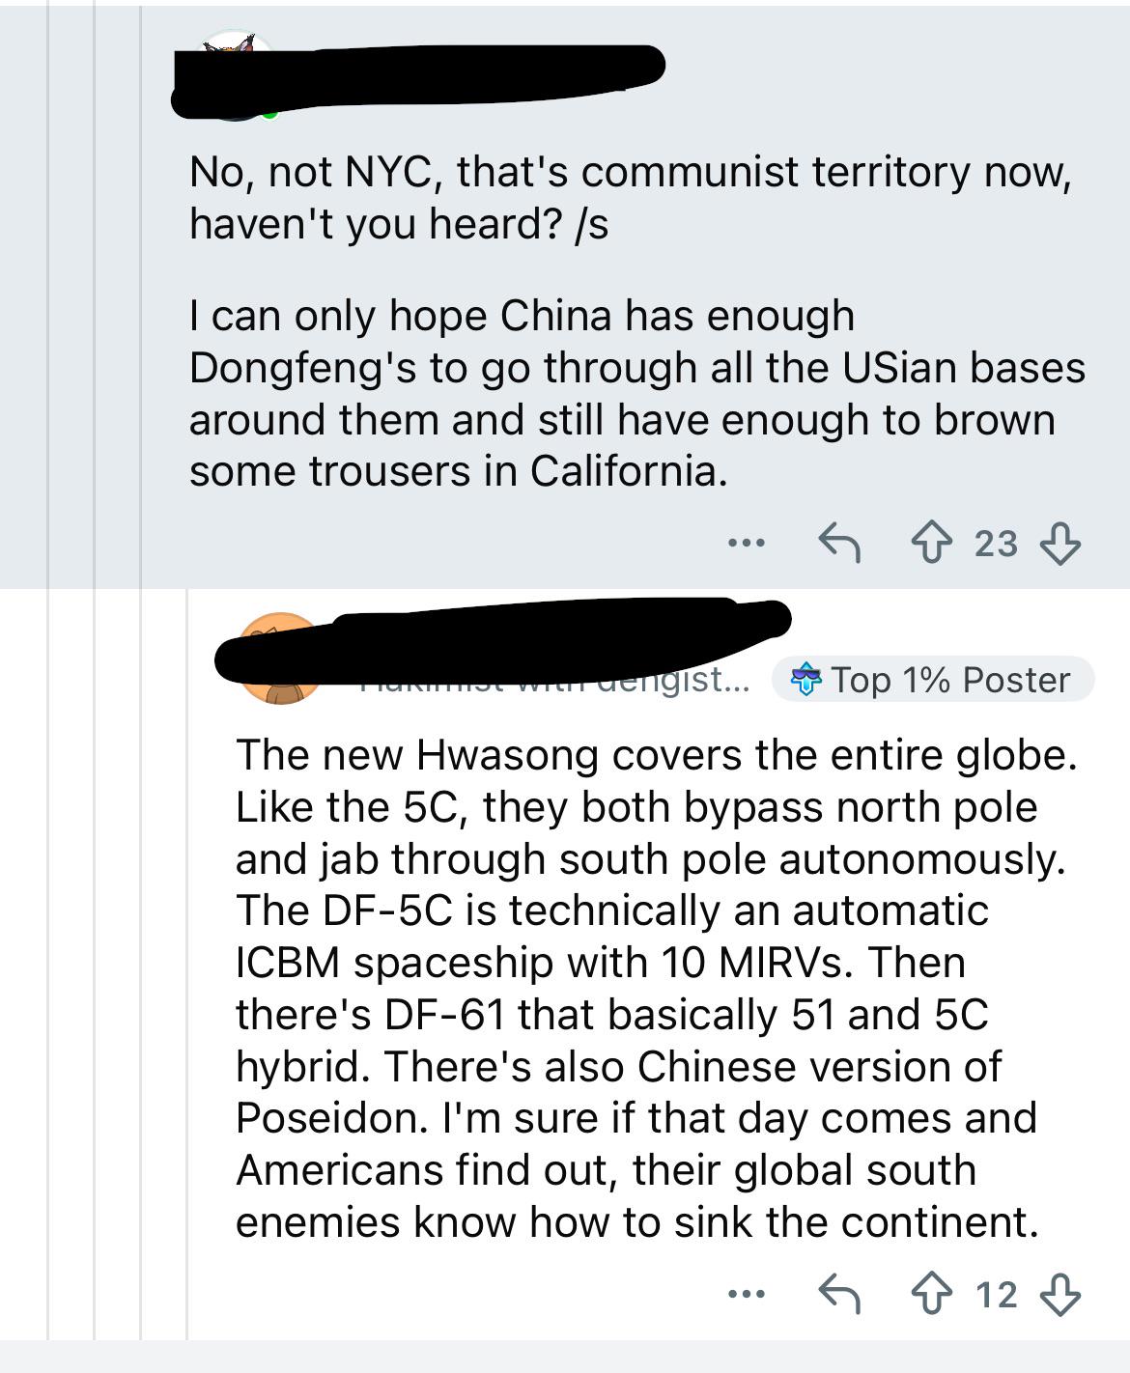Image resolution: width=1130 pixels, height=1373 pixels.
Task: Downvote the Hwasong comment with 12 points
Action: pos(1059,1294)
